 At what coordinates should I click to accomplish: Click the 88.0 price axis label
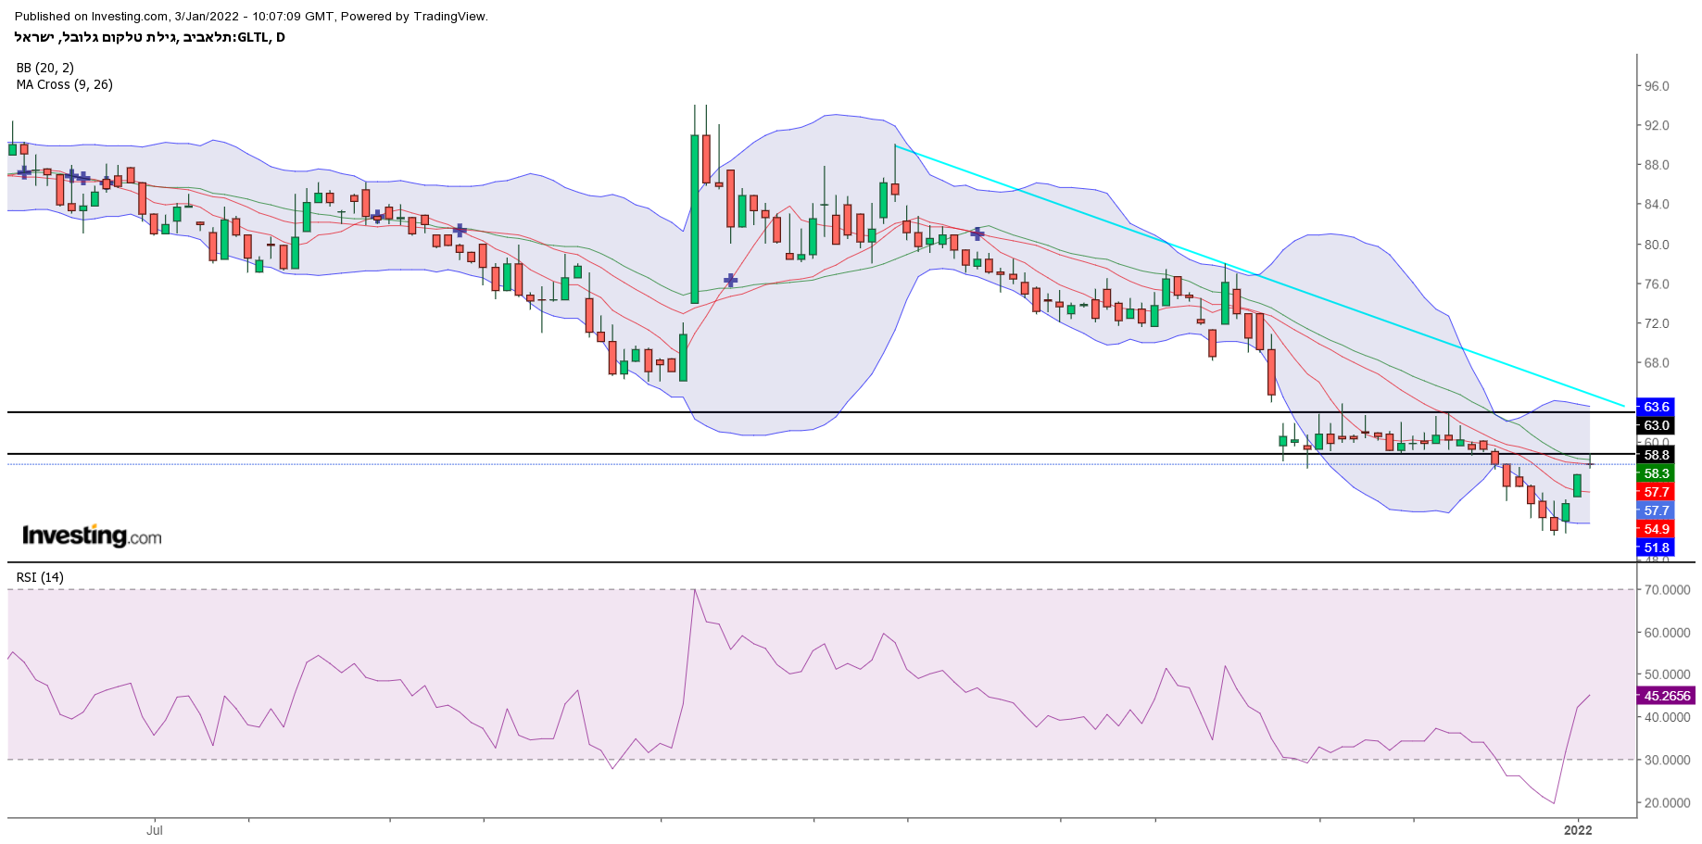coord(1657,165)
